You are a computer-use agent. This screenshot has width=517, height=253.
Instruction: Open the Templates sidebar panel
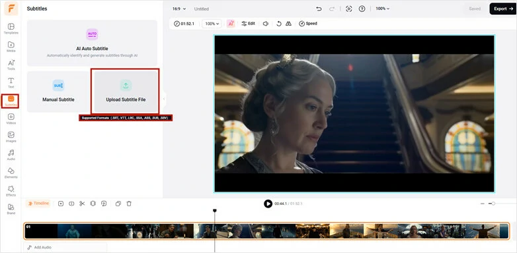(11, 28)
